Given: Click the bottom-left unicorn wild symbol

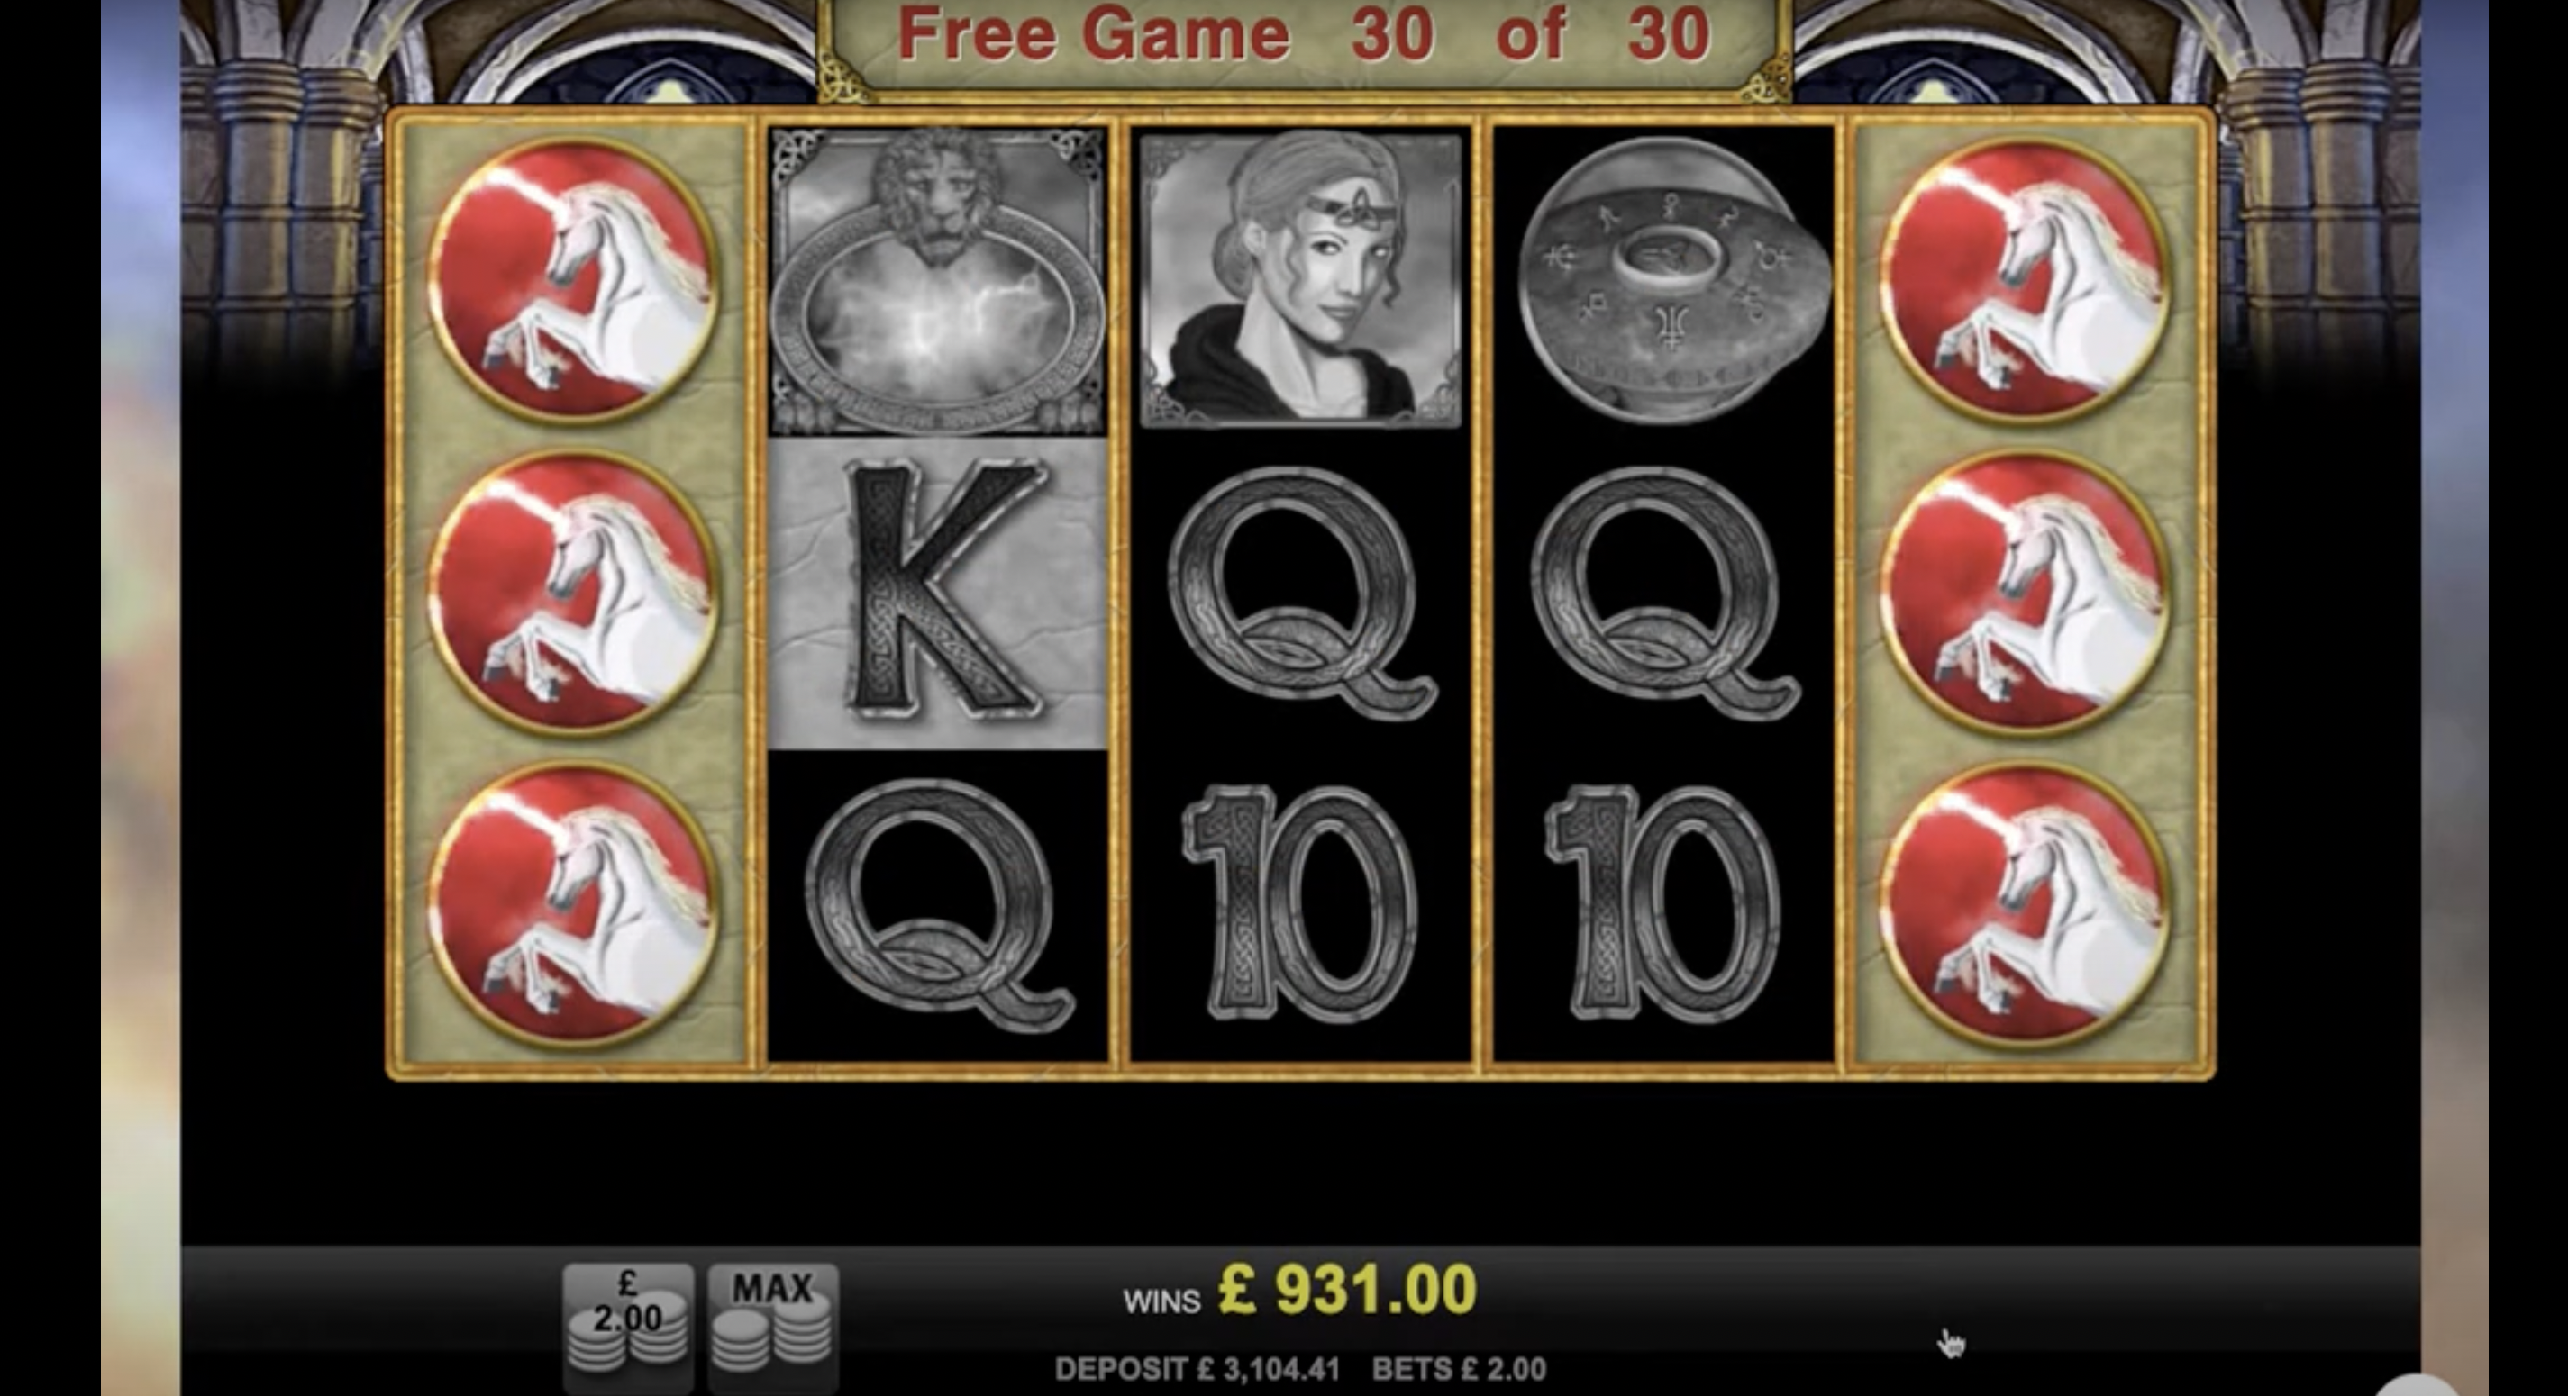Looking at the screenshot, I should 573,905.
